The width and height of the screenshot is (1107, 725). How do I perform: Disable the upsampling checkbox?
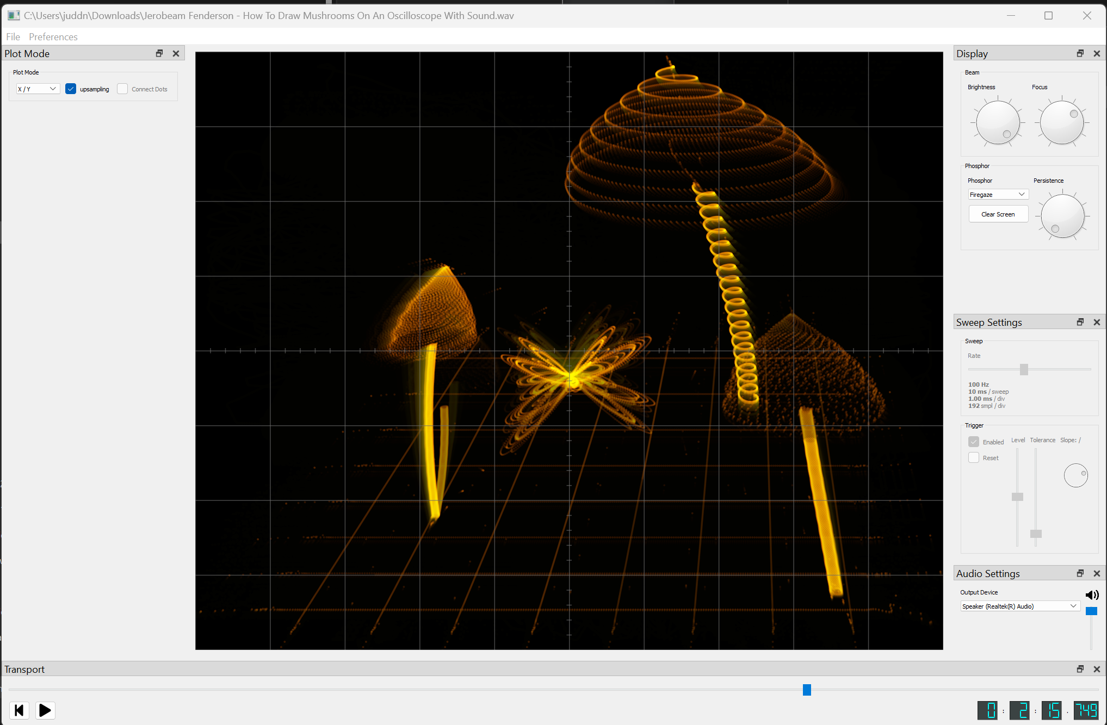pyautogui.click(x=71, y=89)
